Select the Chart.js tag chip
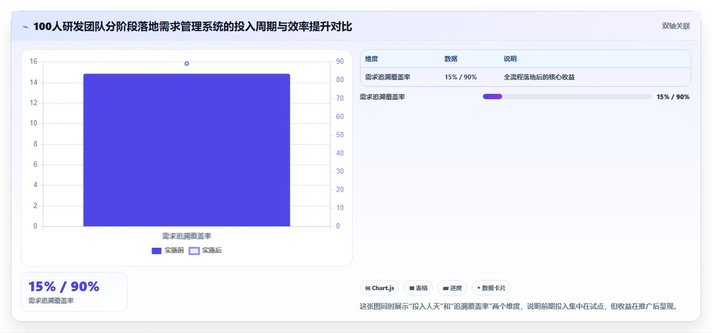Viewport: 712px width, 333px height. coord(379,288)
